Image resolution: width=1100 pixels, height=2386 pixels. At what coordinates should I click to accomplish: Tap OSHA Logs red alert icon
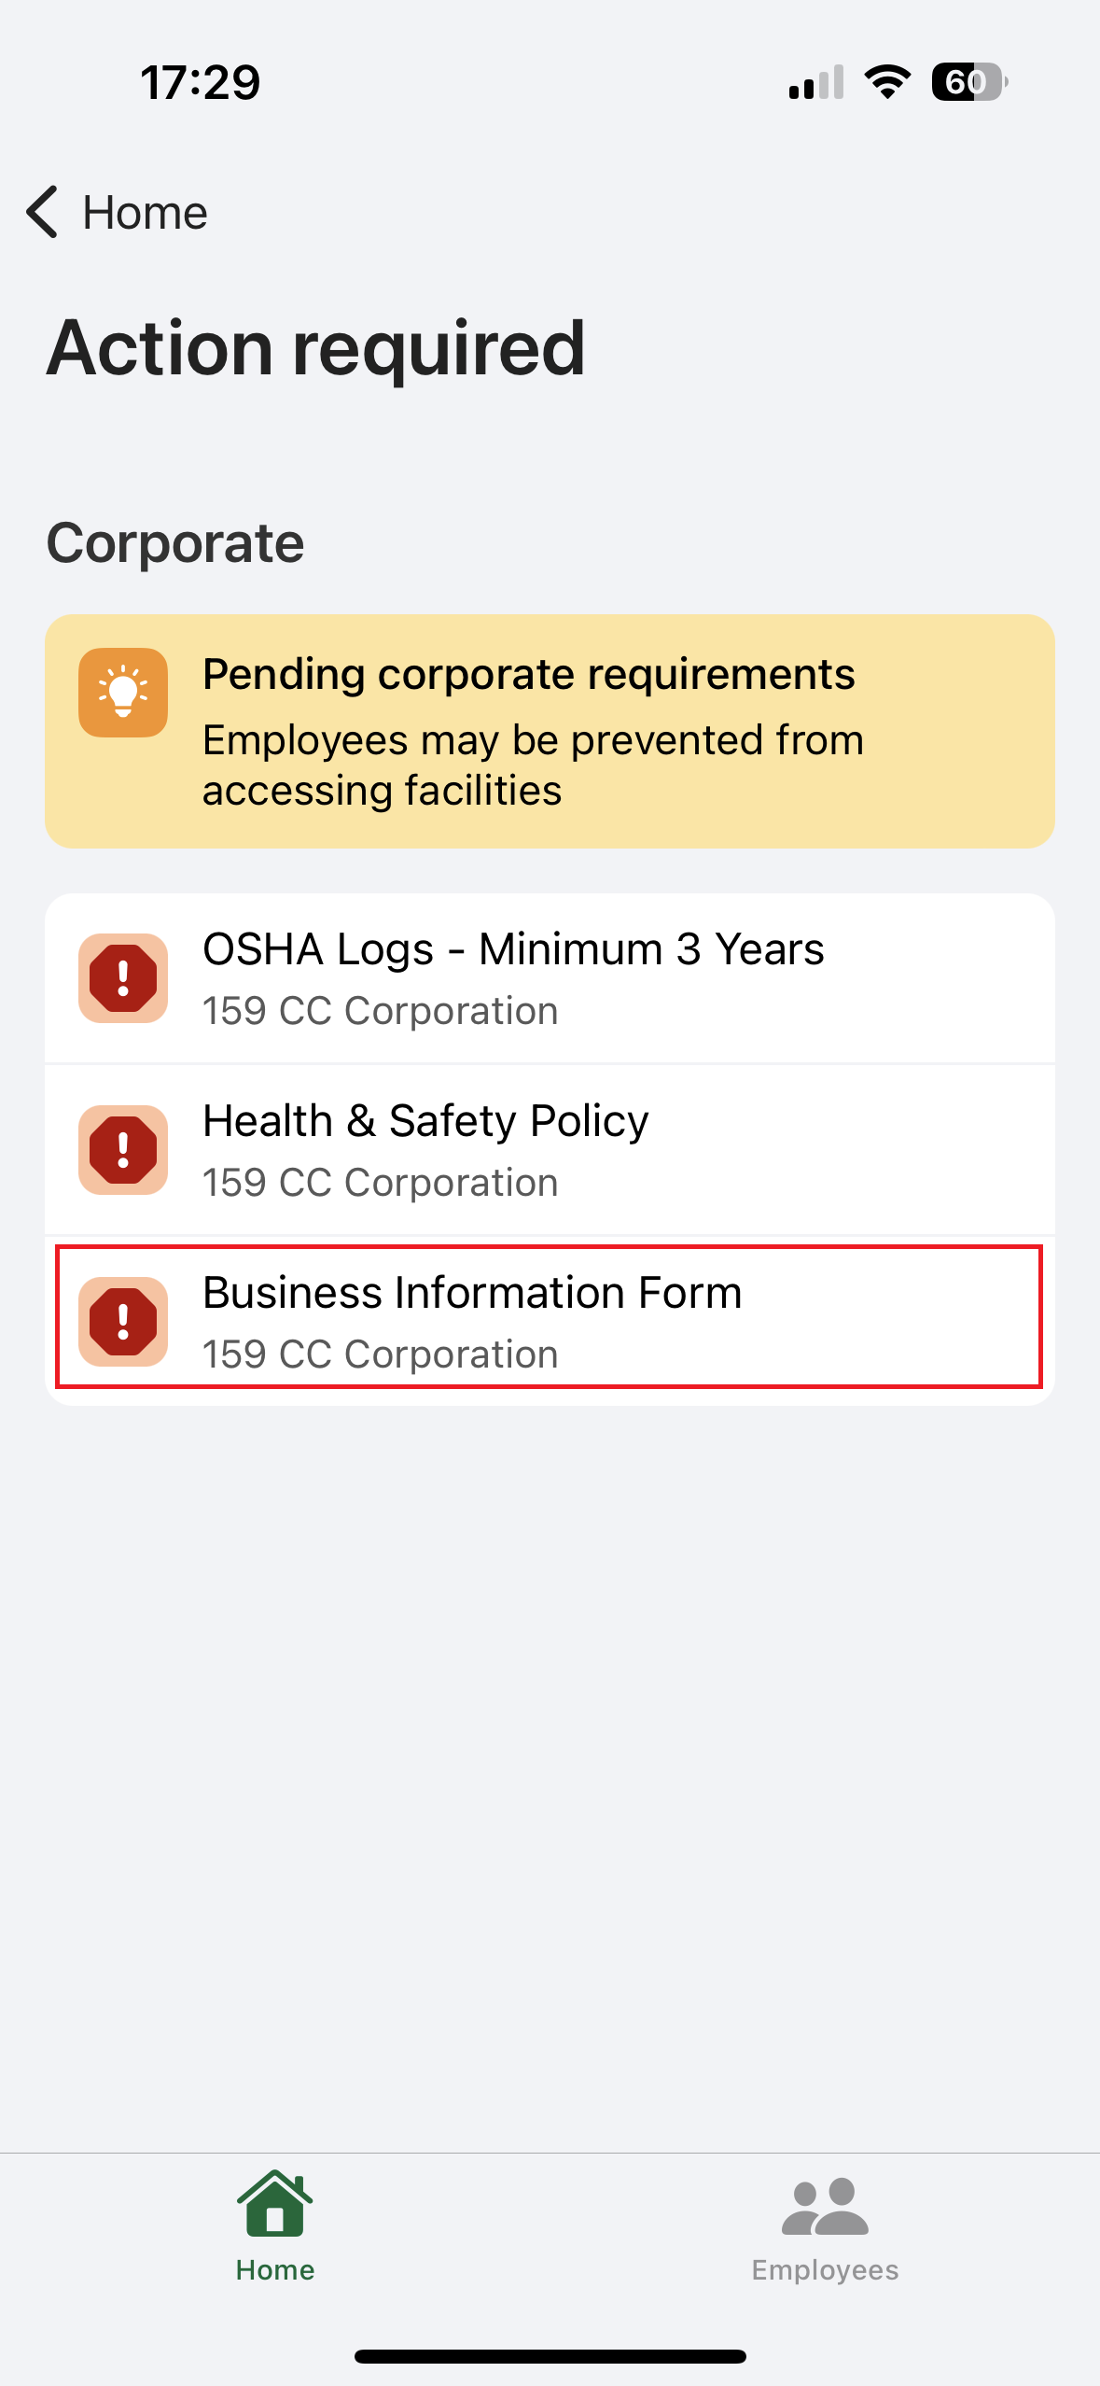[x=123, y=978]
